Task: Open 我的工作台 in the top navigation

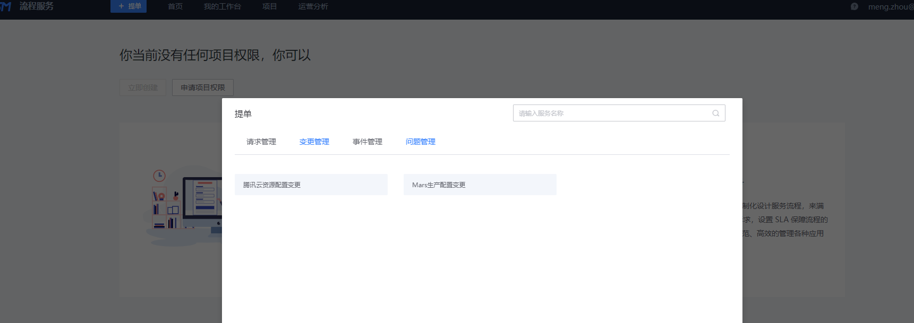Action: click(x=223, y=6)
